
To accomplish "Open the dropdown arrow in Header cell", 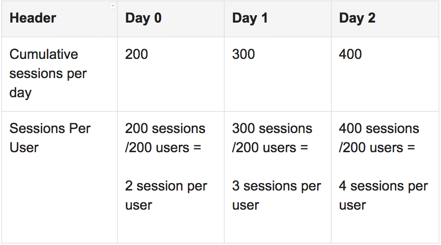I will click(113, 6).
